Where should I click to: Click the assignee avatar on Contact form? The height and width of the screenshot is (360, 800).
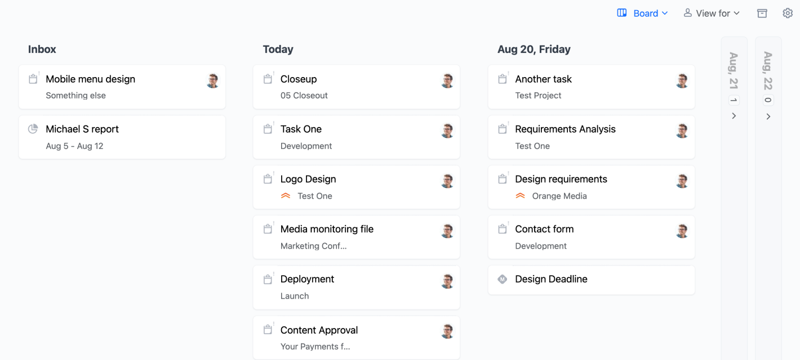(682, 231)
